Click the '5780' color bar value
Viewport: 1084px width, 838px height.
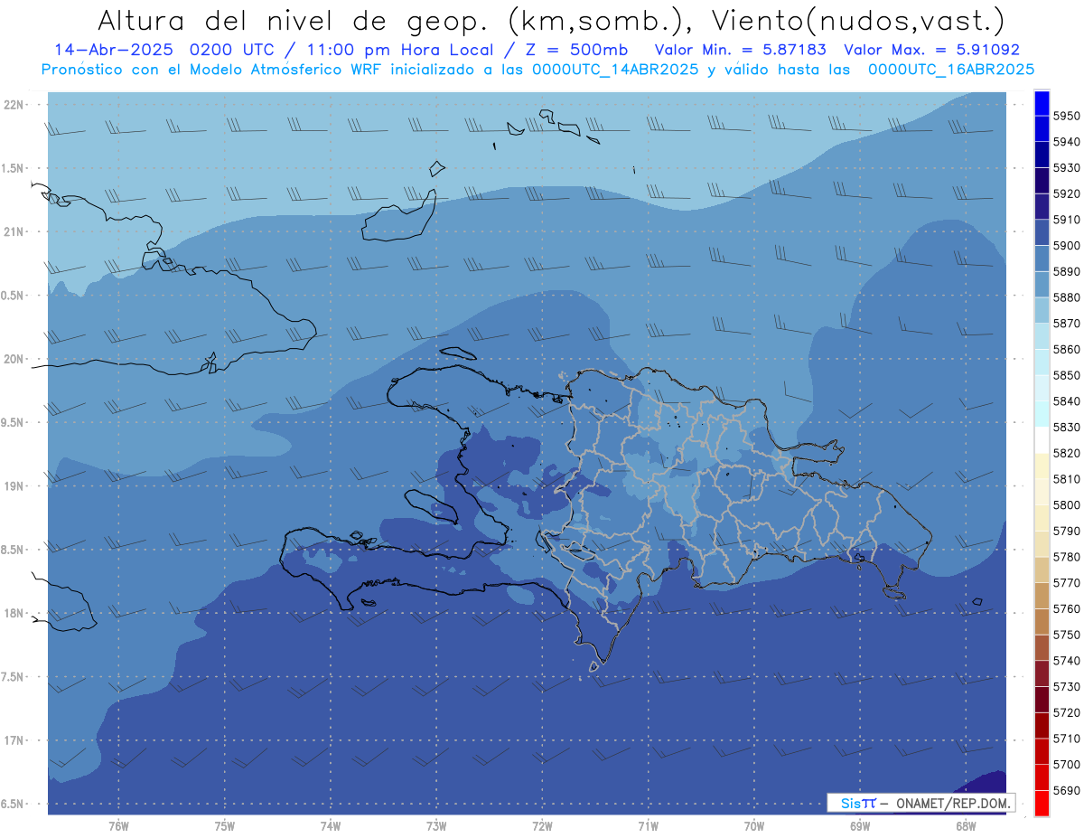[1067, 558]
